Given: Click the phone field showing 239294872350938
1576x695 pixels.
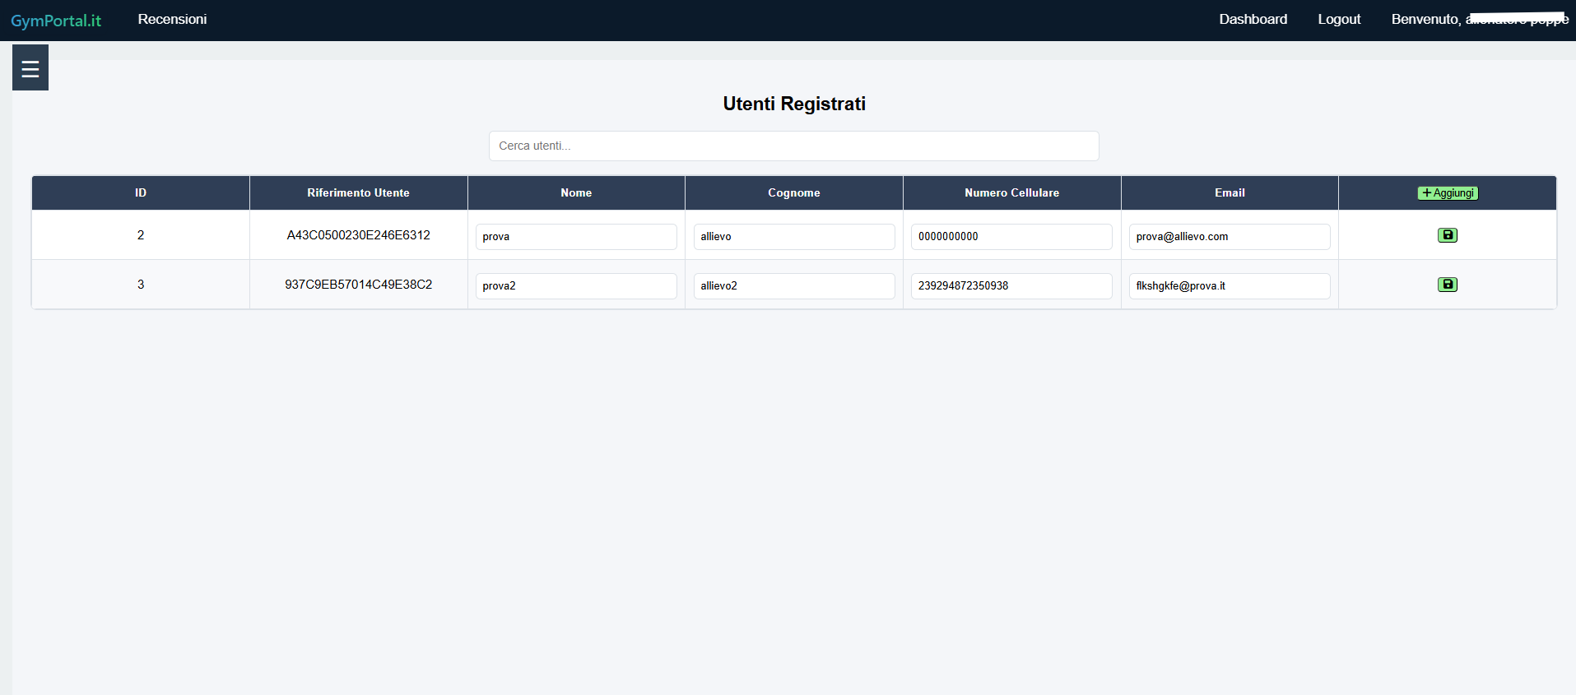Looking at the screenshot, I should [x=1011, y=286].
